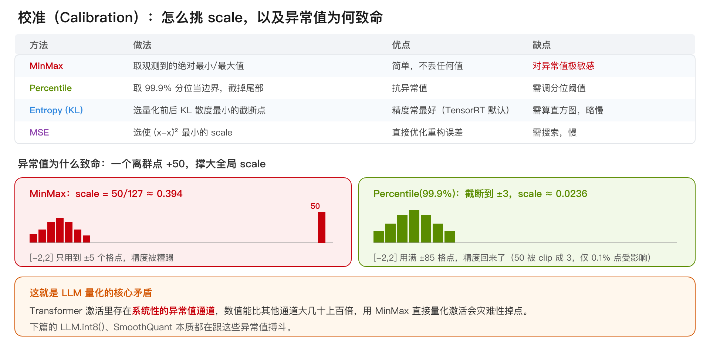Click the green heading starting "Percentile(99.9%)：截断到 ±3"
The height and width of the screenshot is (348, 710).
pyautogui.click(x=480, y=194)
